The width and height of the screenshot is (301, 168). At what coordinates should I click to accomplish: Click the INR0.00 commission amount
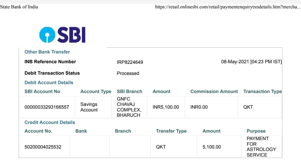(199, 107)
